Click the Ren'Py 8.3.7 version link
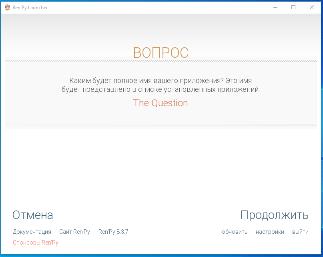The image size is (323, 257). [113, 232]
